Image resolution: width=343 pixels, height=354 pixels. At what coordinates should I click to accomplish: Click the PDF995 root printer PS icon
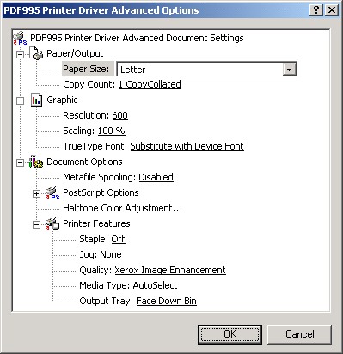[x=20, y=38]
